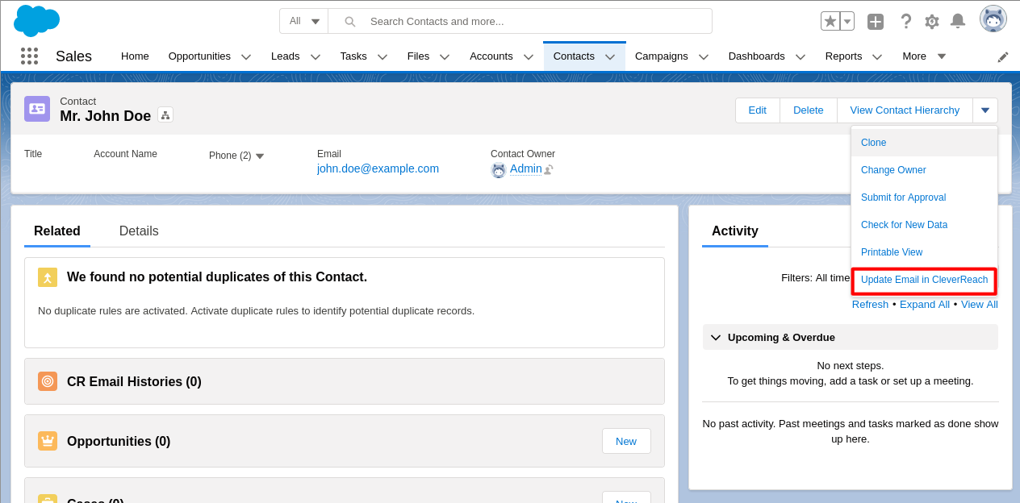Open the search scope All dropdown
Screen dimensions: 1020x503
click(x=304, y=21)
